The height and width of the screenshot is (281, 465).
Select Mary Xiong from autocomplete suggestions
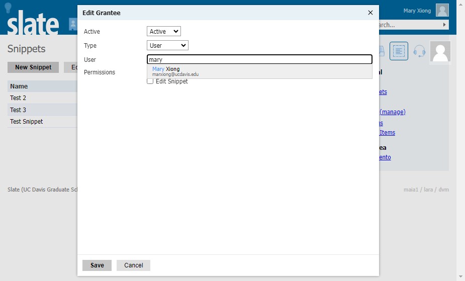259,71
